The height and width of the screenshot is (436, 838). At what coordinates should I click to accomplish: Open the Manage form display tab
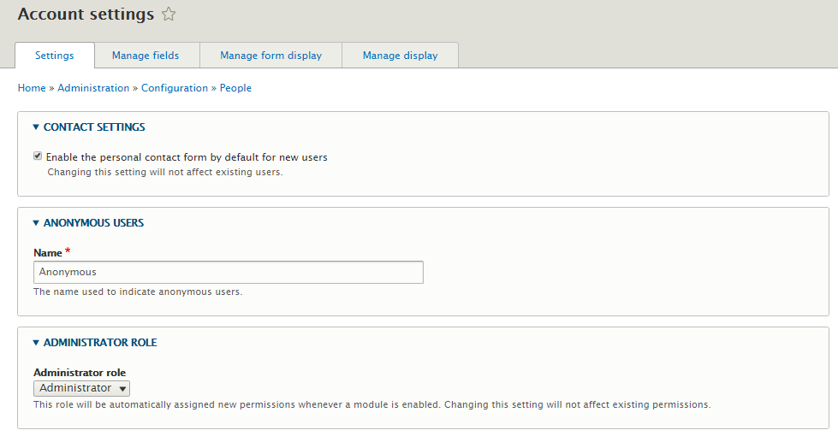271,56
